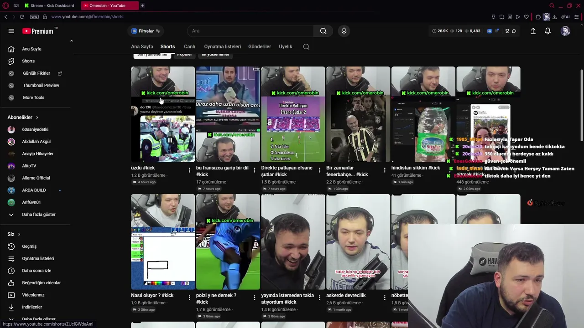Reload the page with refresh icon
This screenshot has width=584, height=328.
coord(22,17)
